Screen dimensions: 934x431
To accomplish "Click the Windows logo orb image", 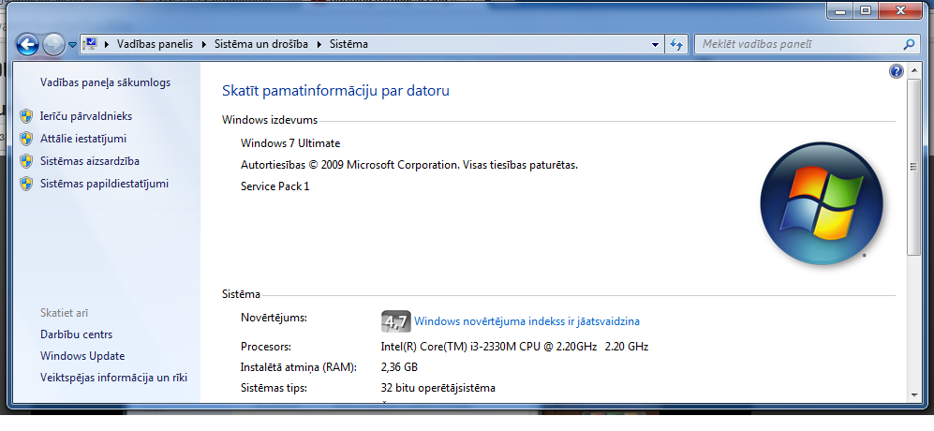I will pyautogui.click(x=821, y=204).
